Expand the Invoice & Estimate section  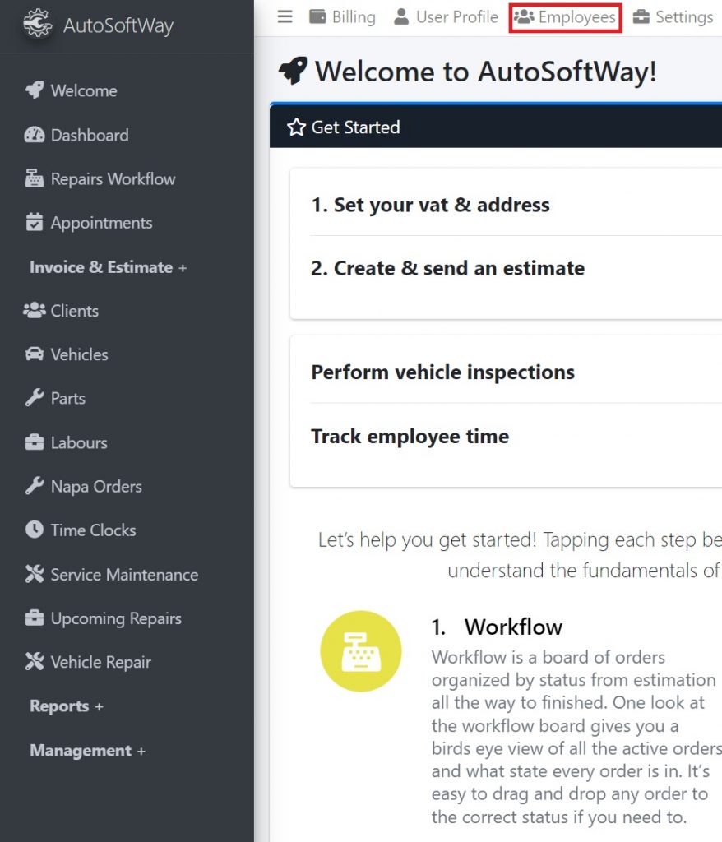click(x=108, y=267)
